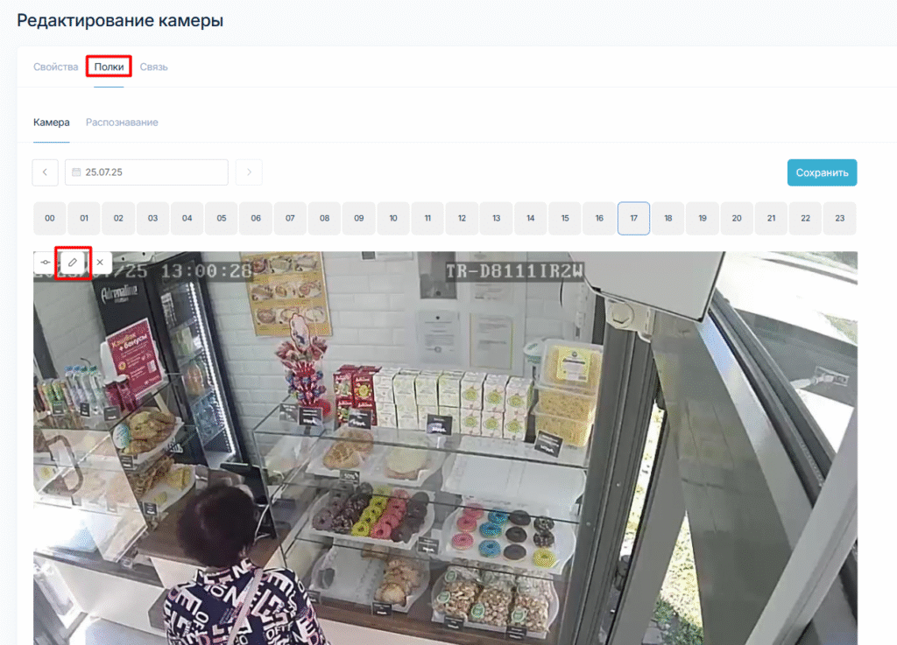Show hour 22

[806, 218]
